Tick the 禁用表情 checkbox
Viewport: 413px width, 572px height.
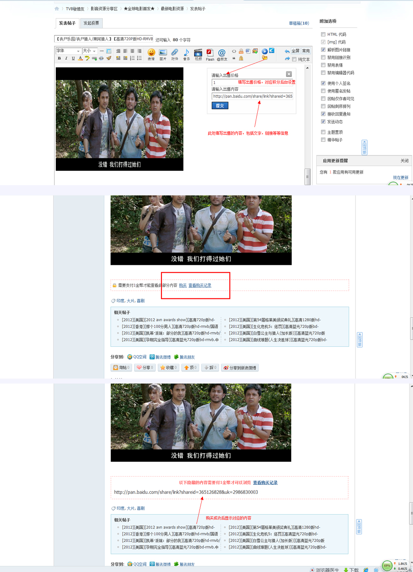coord(323,65)
